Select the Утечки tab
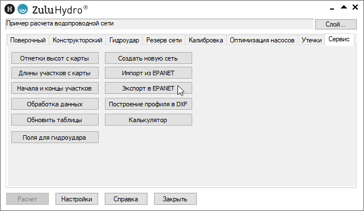Image resolution: width=364 pixels, height=211 pixels. pyautogui.click(x=311, y=40)
